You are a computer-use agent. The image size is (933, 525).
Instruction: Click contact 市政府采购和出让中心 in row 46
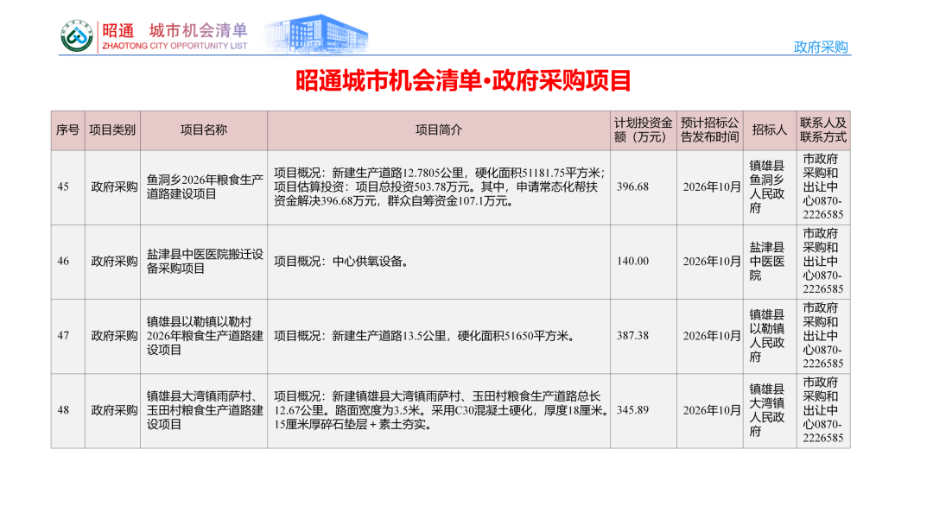[x=823, y=261]
